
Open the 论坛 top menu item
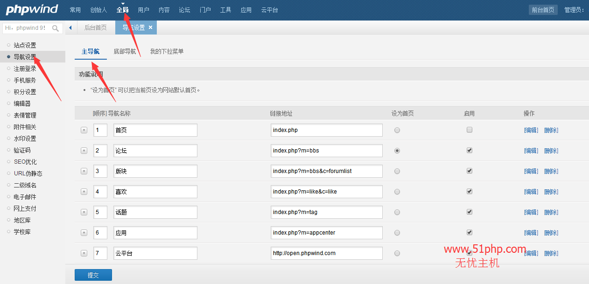pos(184,10)
